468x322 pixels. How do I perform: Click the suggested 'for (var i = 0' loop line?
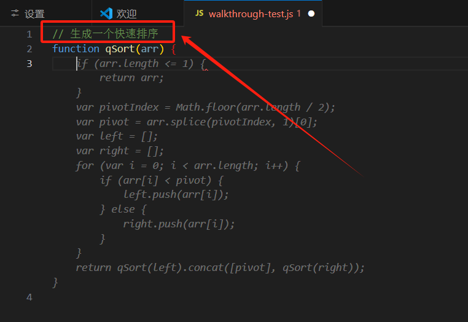click(188, 165)
